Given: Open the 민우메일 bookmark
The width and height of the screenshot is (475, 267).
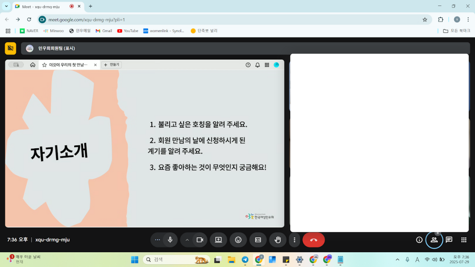Looking at the screenshot, I should [80, 31].
